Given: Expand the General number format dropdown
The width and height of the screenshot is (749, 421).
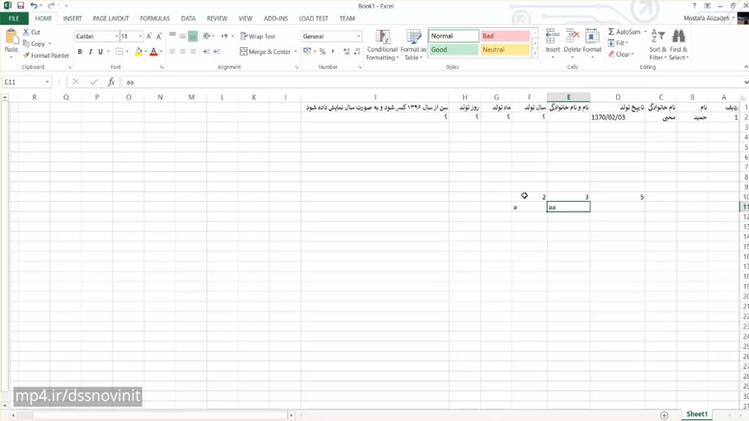Looking at the screenshot, I should tap(359, 37).
